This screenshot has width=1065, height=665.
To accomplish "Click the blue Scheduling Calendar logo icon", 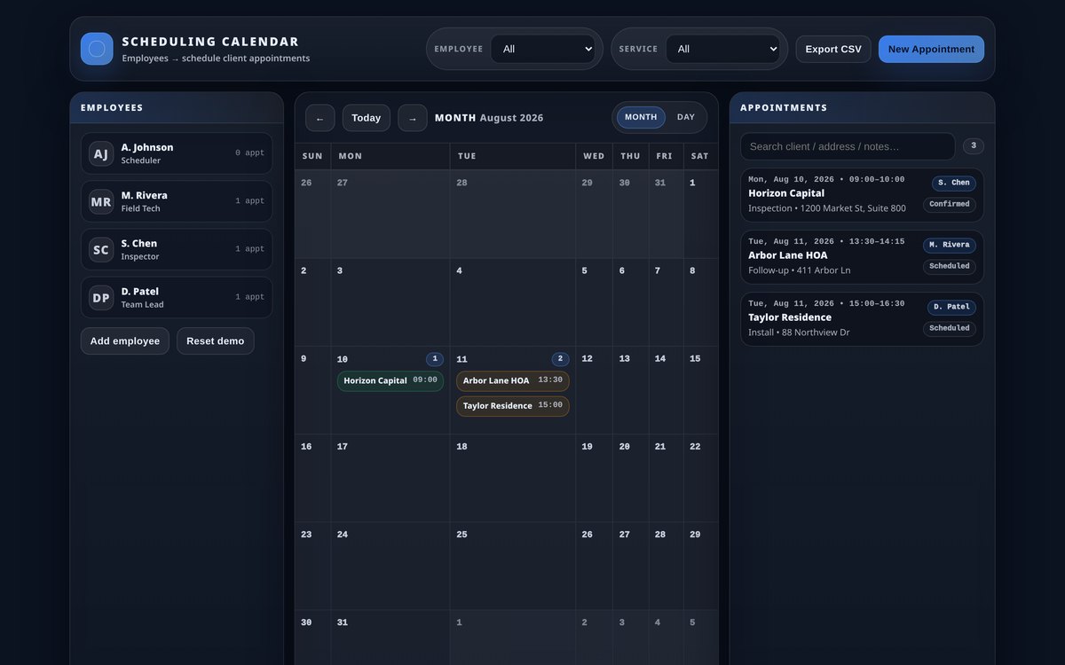I will coord(97,49).
